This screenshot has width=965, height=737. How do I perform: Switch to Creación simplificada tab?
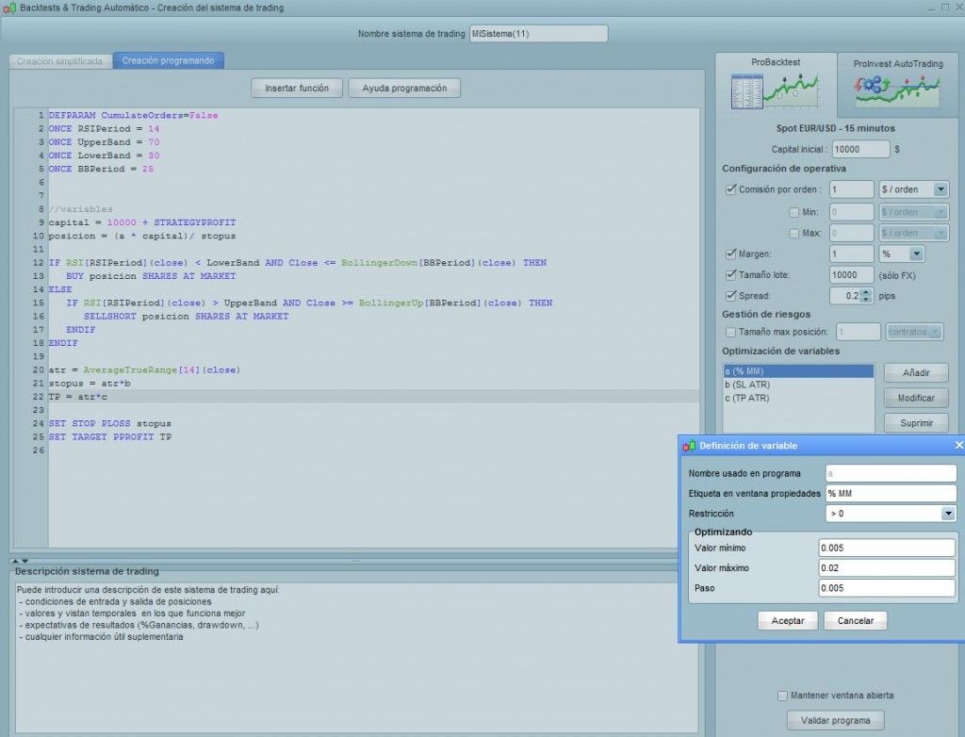tap(60, 61)
